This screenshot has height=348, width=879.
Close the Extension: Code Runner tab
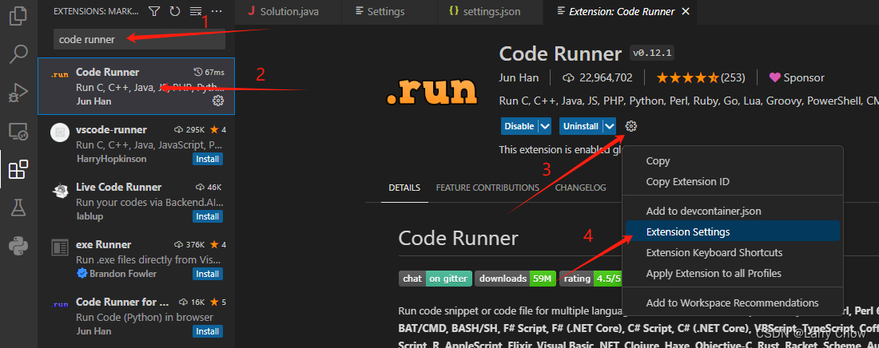click(685, 11)
